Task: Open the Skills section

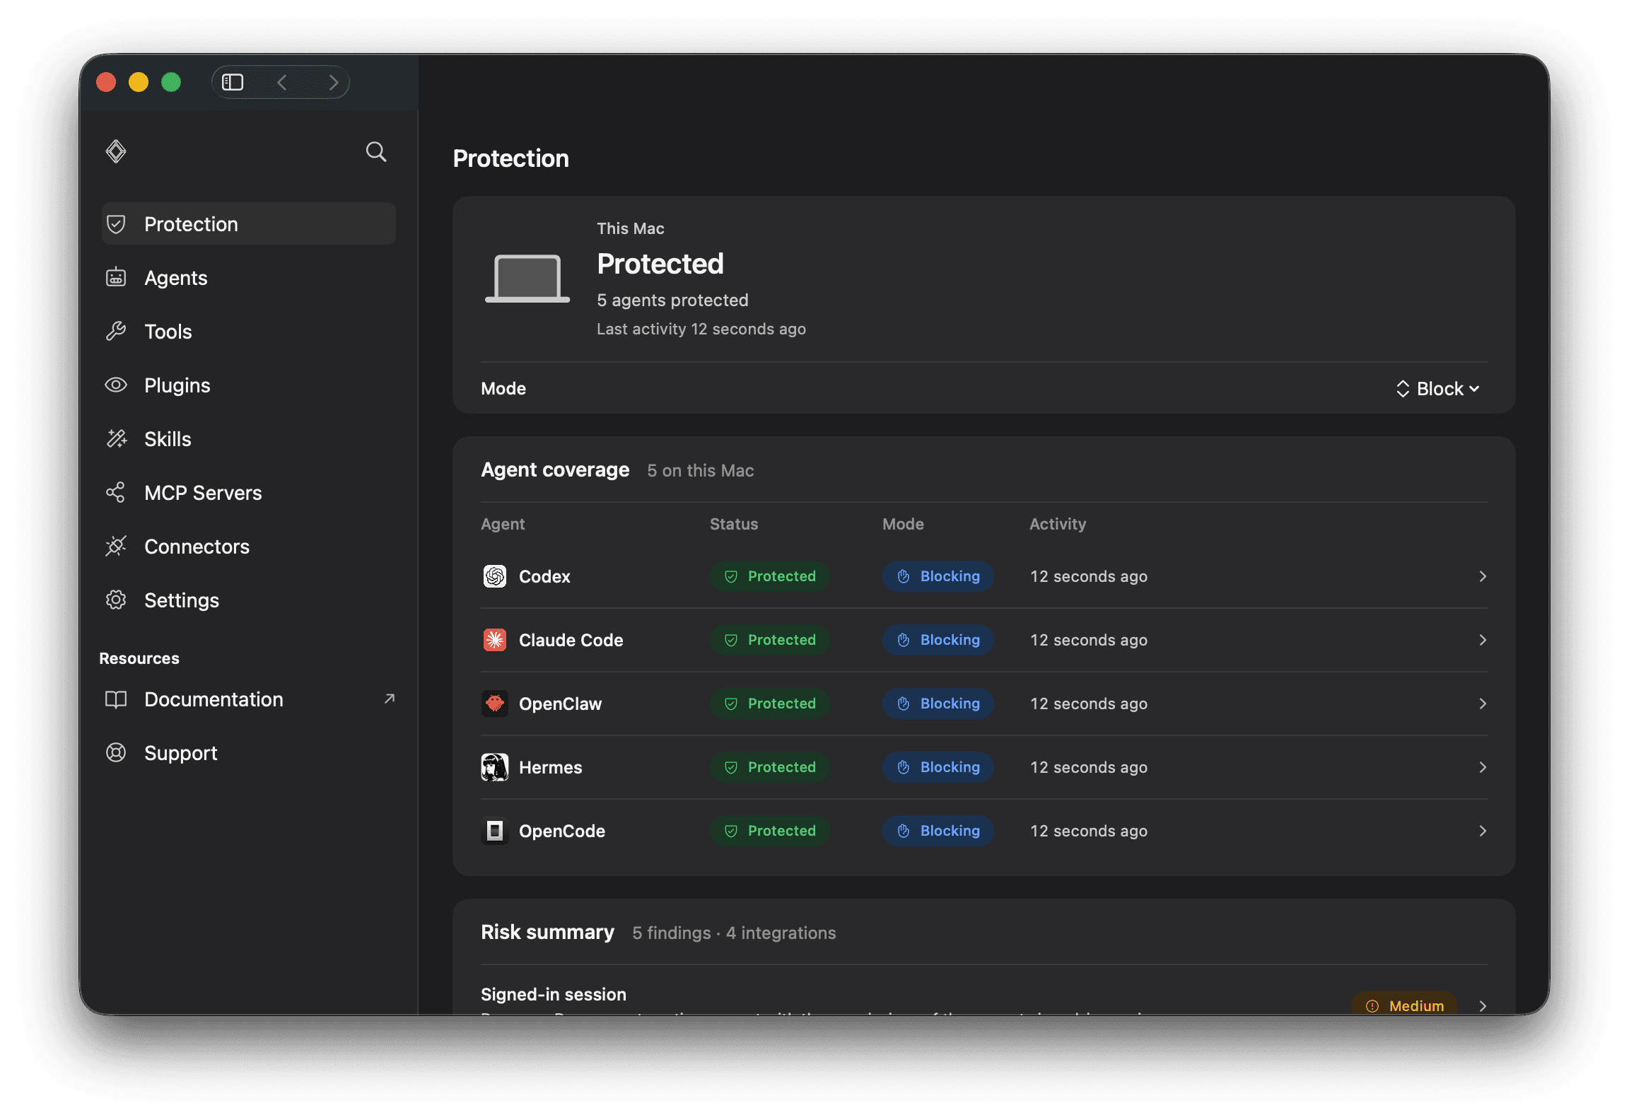Action: coord(249,439)
